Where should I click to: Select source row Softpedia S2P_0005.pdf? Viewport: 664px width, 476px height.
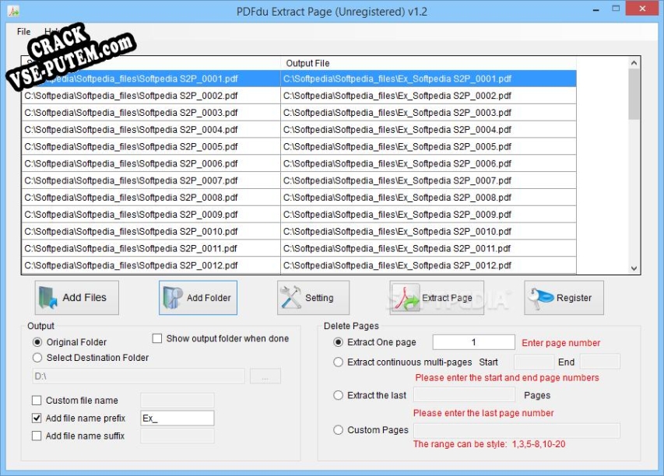[151, 146]
